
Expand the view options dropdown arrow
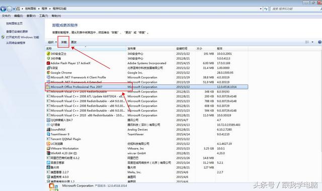tap(312, 42)
